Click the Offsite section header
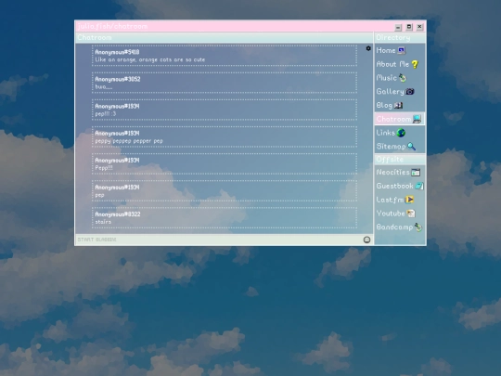 (400, 160)
